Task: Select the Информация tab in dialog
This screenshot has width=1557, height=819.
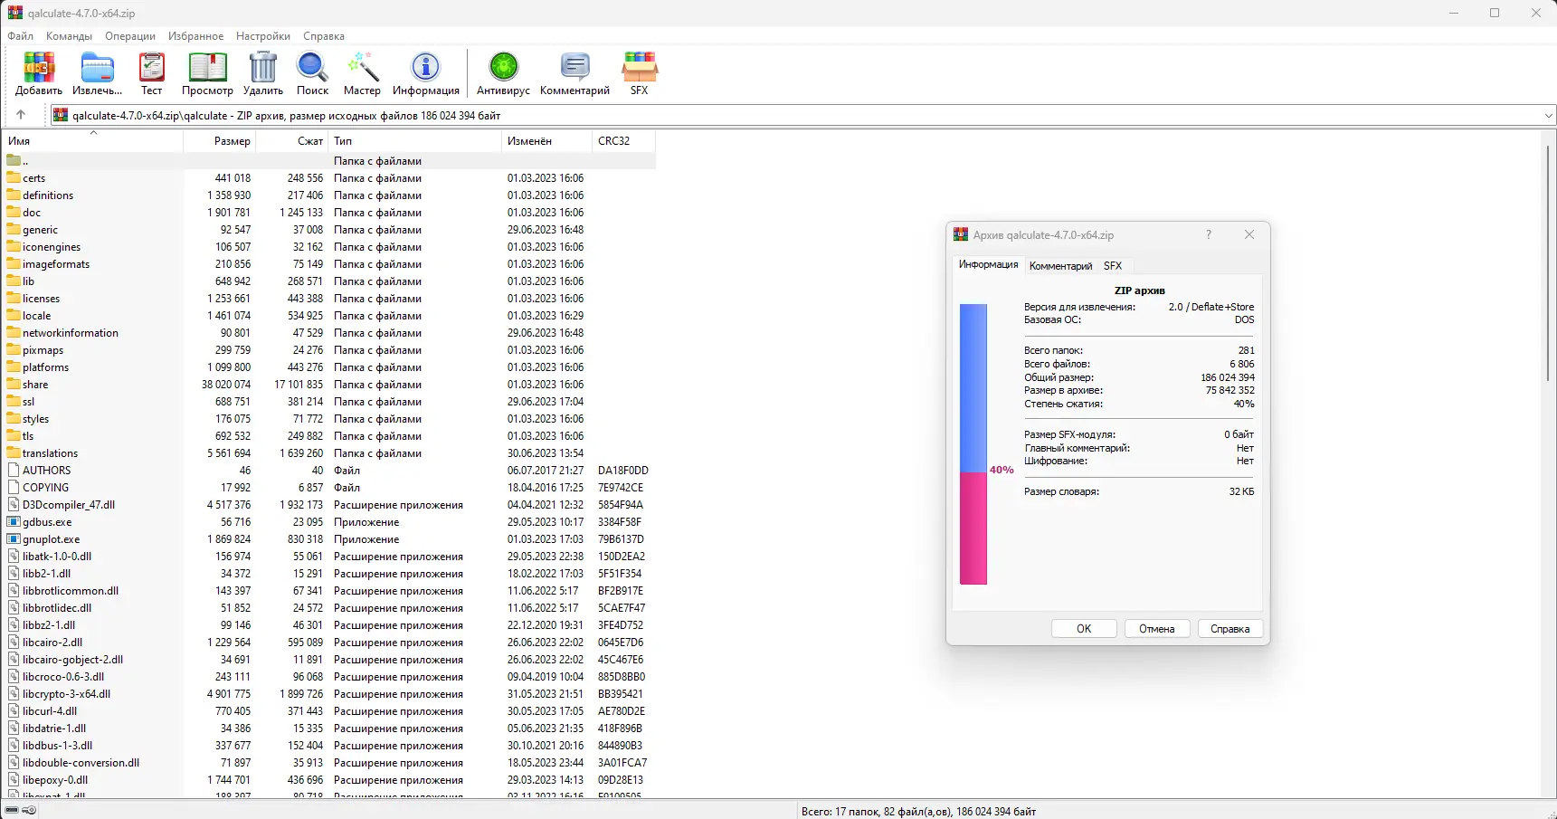Action: coord(988,264)
